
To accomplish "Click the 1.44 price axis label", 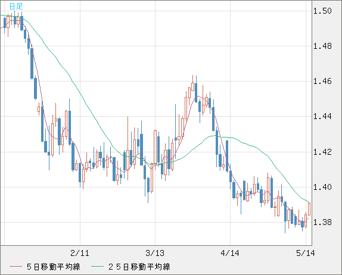I will (x=322, y=116).
